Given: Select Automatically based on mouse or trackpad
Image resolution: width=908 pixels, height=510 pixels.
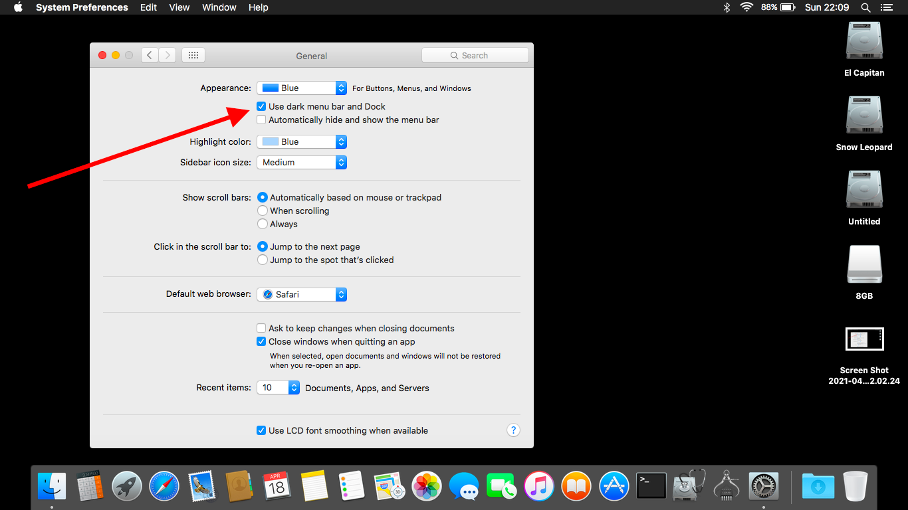Looking at the screenshot, I should click(263, 197).
